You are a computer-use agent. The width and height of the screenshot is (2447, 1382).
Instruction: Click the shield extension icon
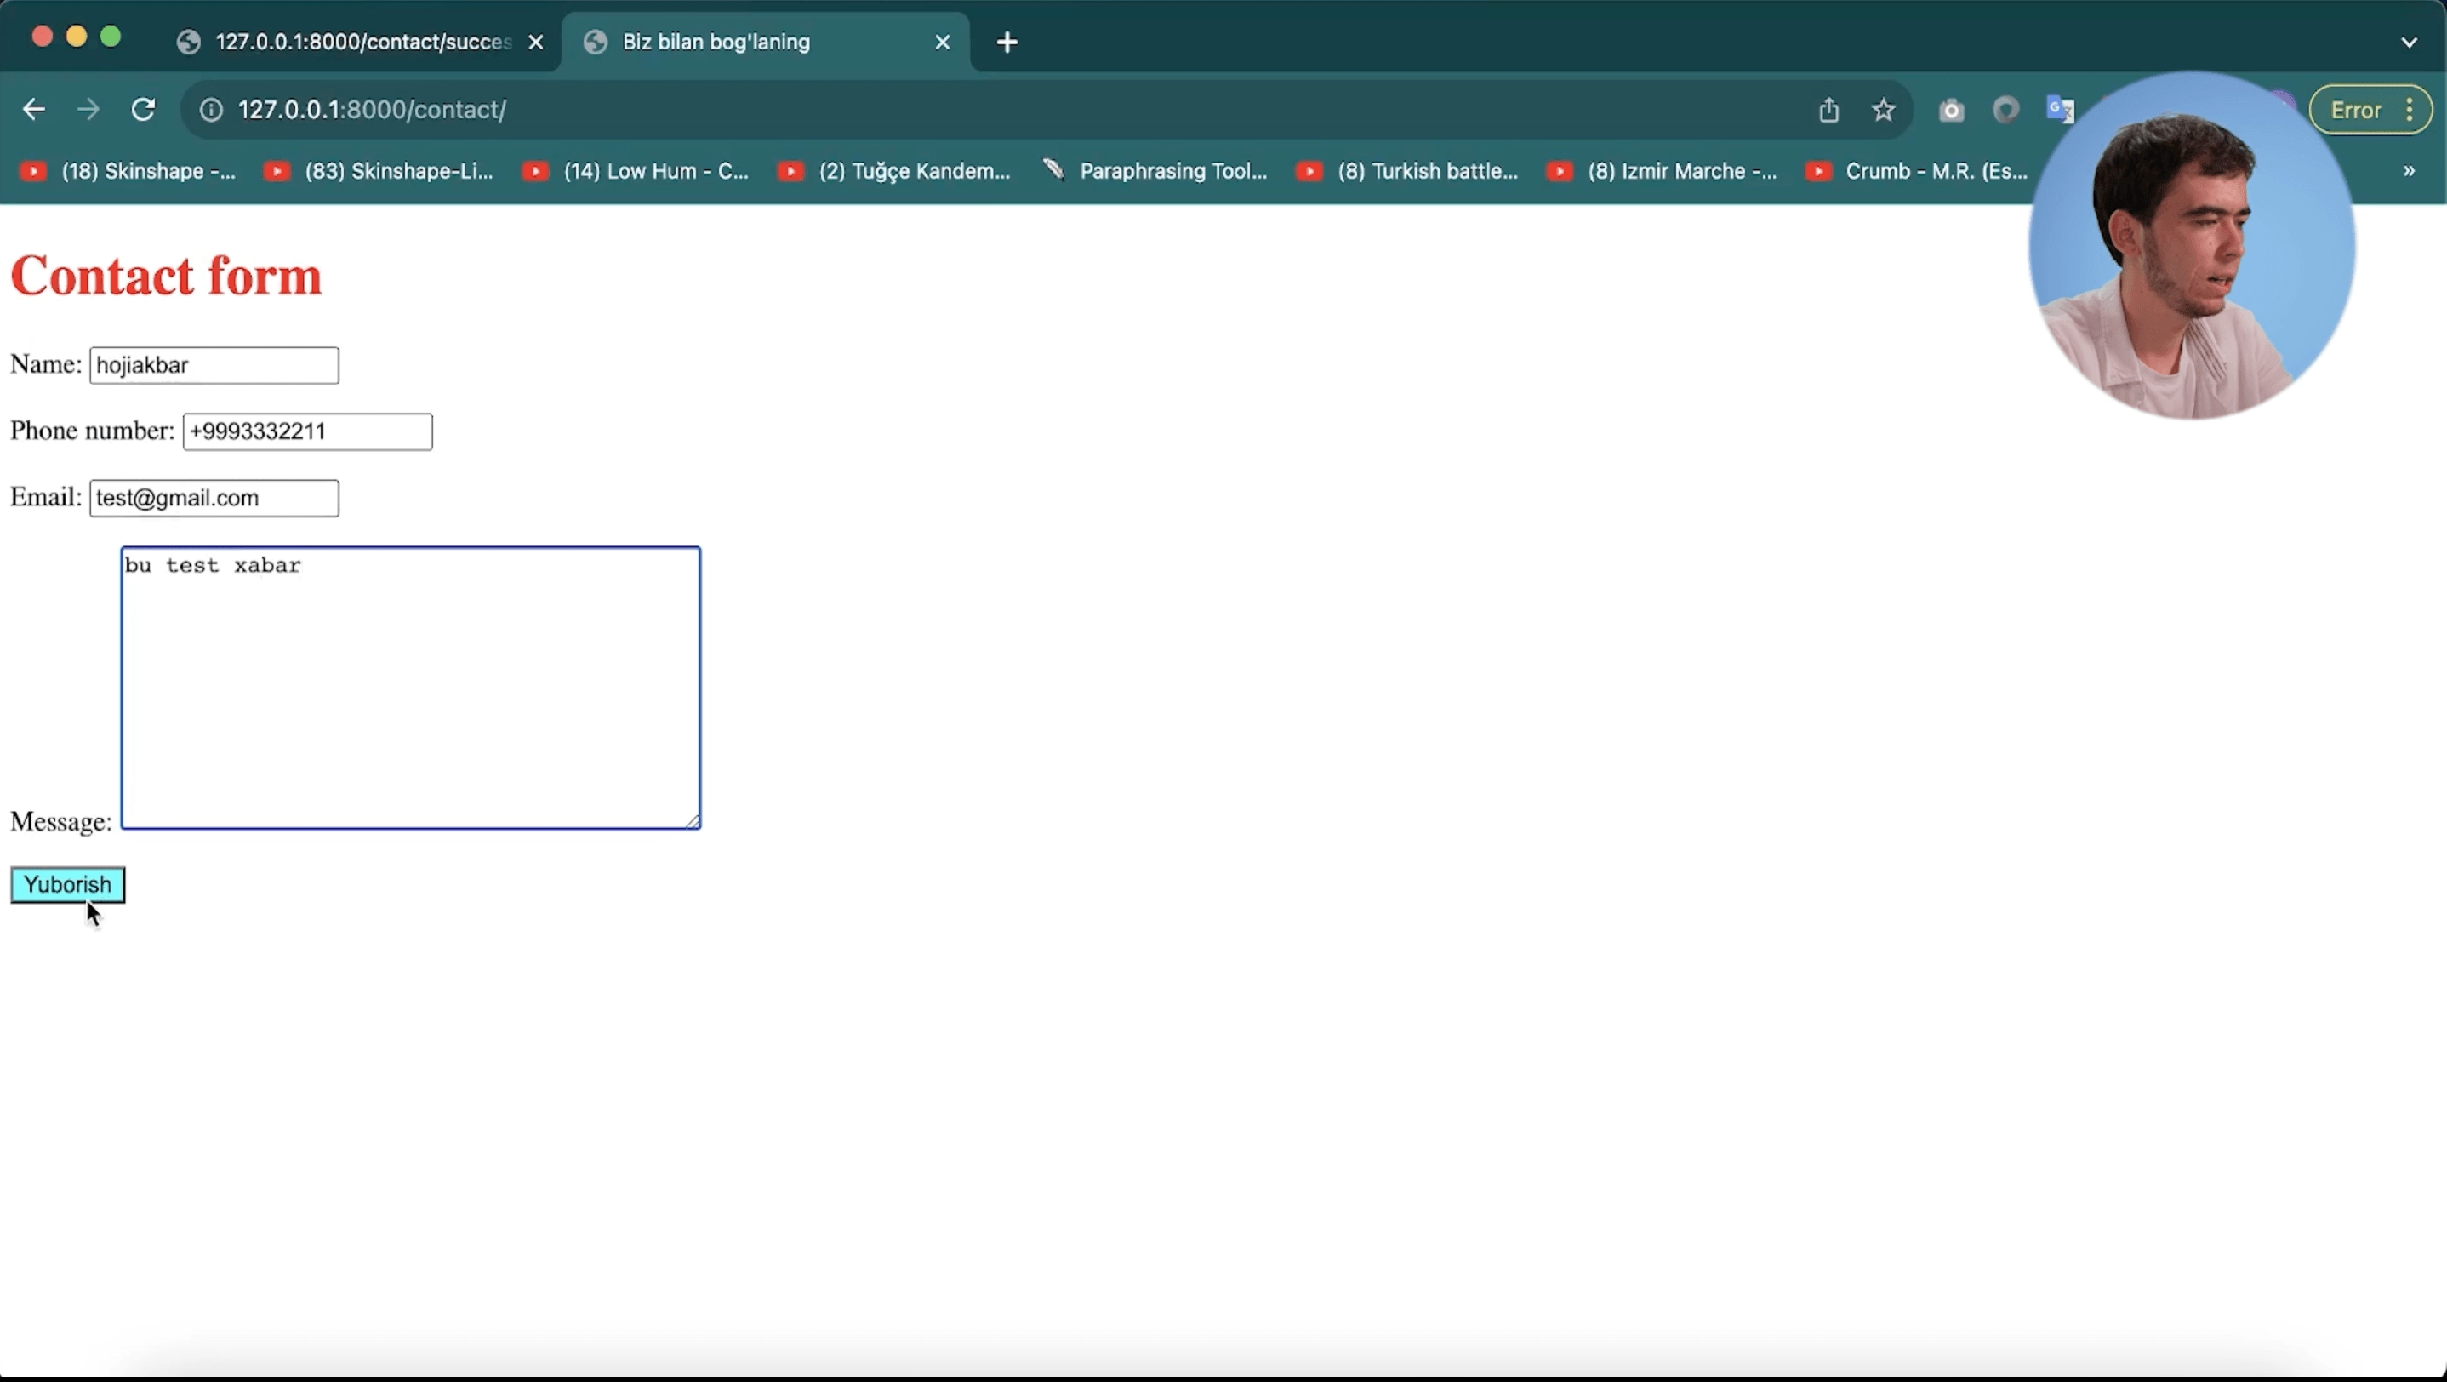click(x=2005, y=110)
